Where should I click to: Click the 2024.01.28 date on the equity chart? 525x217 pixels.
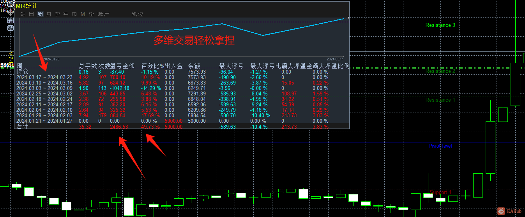click(51, 59)
